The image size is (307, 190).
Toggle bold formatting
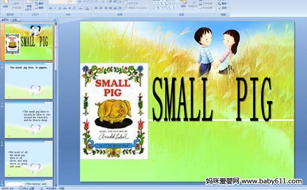tap(51, 8)
